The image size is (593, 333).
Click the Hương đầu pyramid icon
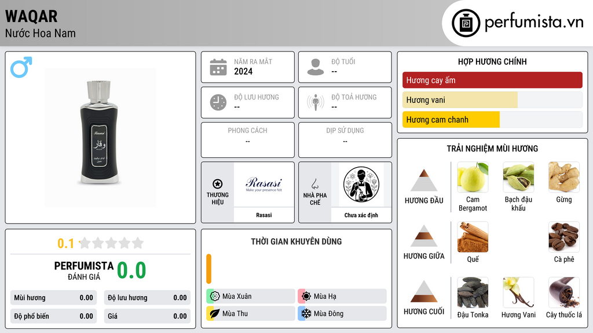[x=424, y=180]
